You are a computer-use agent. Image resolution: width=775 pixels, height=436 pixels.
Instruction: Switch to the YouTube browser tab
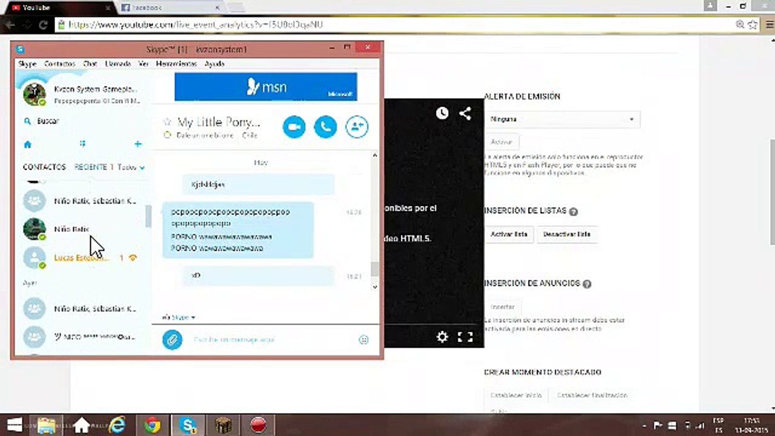click(x=61, y=8)
